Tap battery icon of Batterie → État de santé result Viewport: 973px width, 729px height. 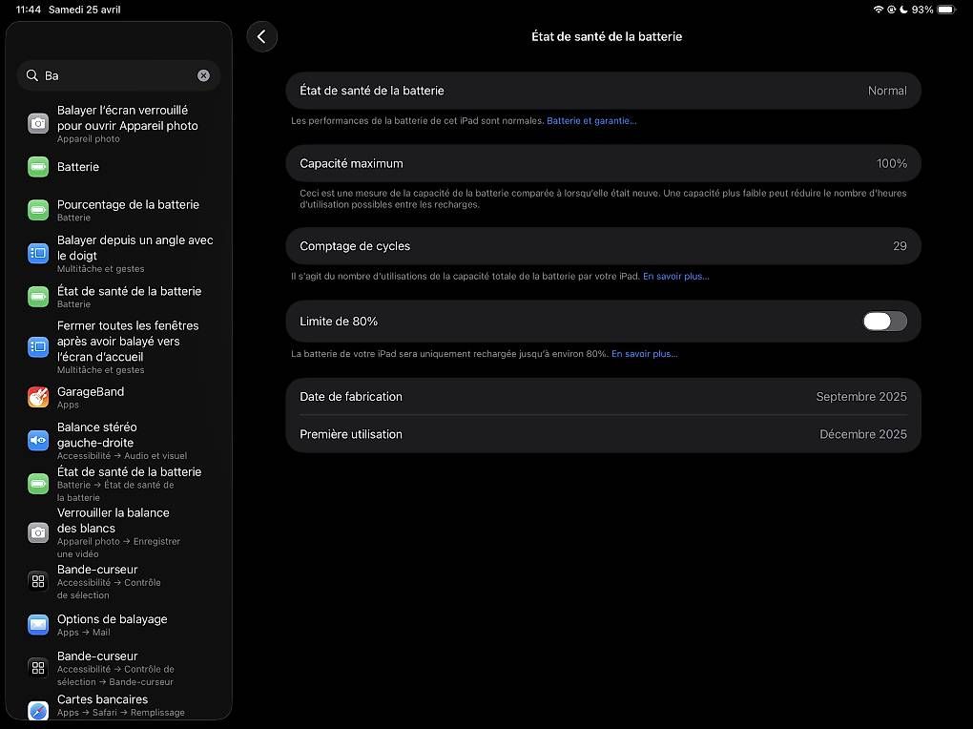(38, 484)
